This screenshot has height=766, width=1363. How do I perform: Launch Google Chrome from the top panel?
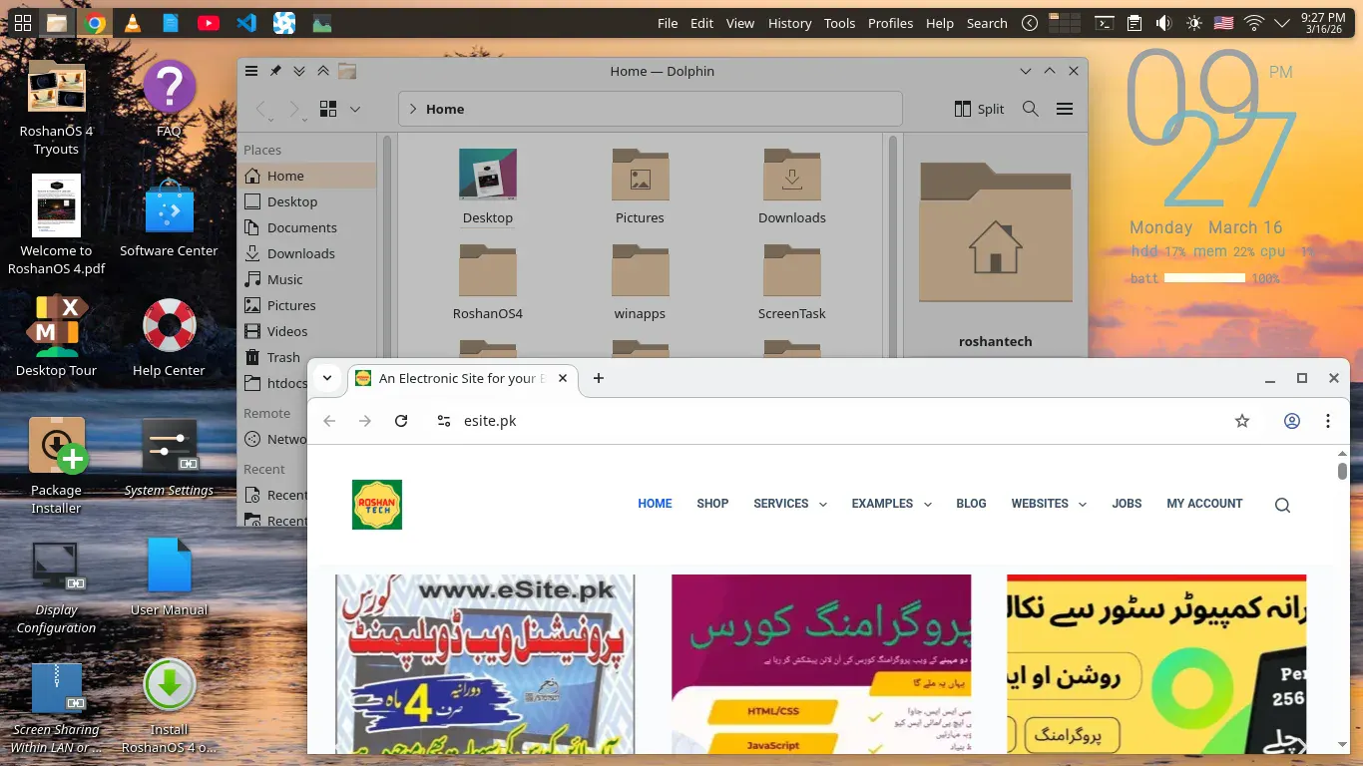[95, 23]
